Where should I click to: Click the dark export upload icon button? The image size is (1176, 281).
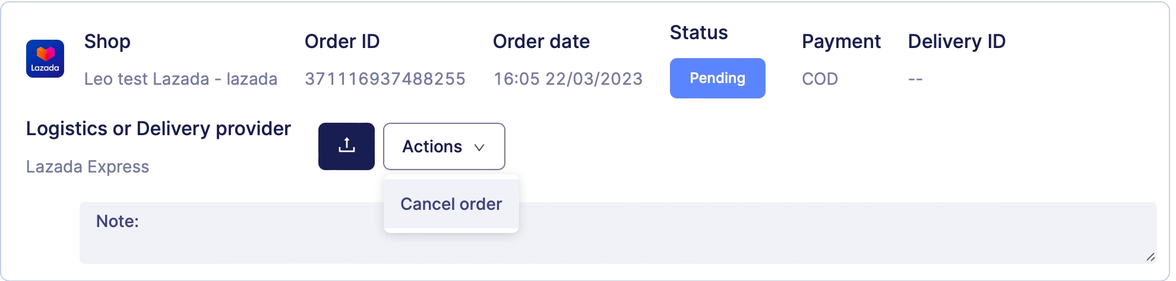(x=346, y=146)
